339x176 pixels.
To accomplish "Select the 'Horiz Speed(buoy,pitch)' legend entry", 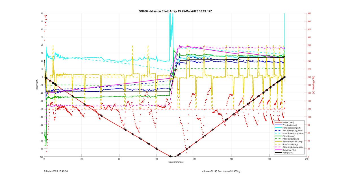I will pyautogui.click(x=289, y=133).
